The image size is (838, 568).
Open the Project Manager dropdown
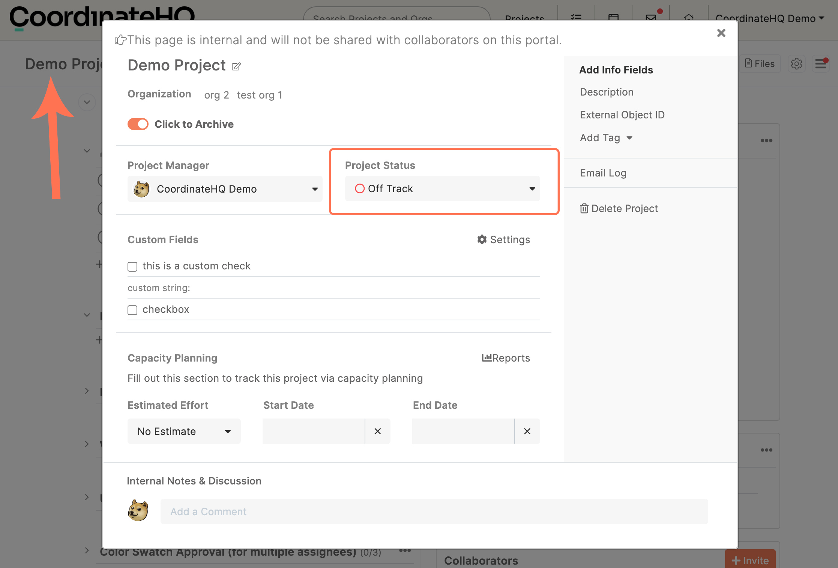[x=225, y=189]
